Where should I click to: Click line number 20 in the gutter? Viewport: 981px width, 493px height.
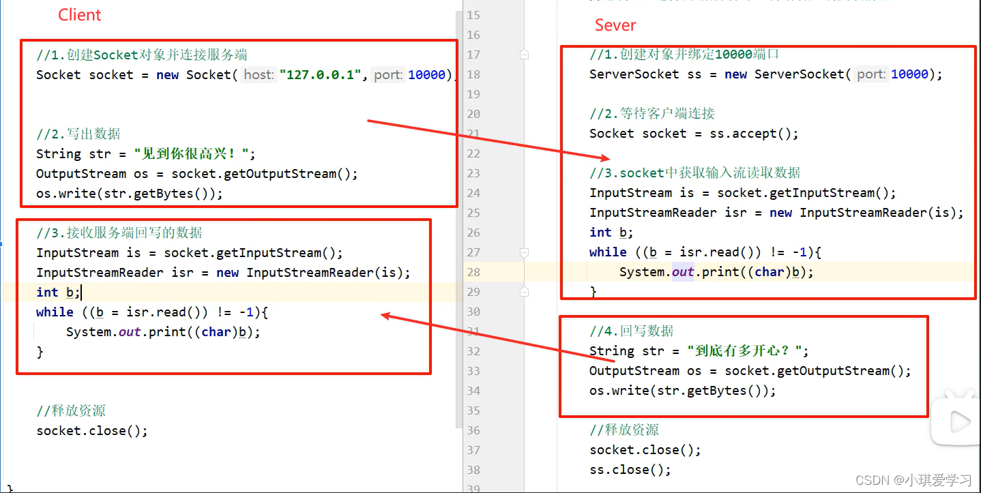[473, 114]
